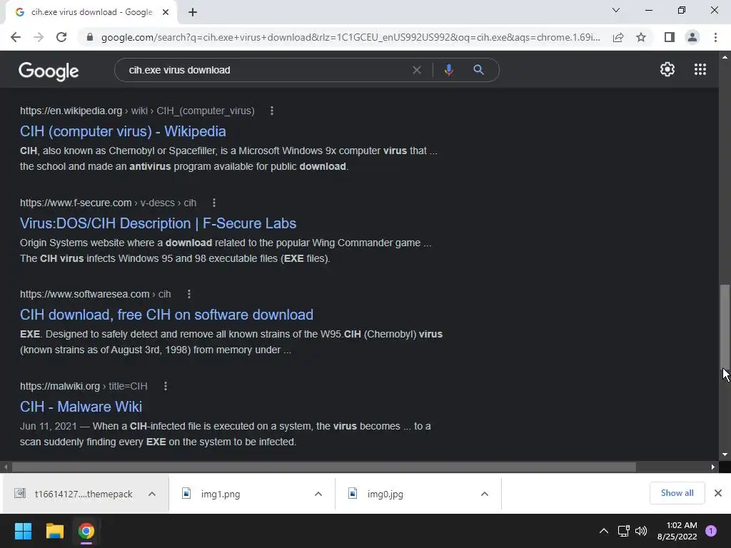Click the vertical page scrollbar thumb
Screen dimensions: 731x548
[725, 326]
